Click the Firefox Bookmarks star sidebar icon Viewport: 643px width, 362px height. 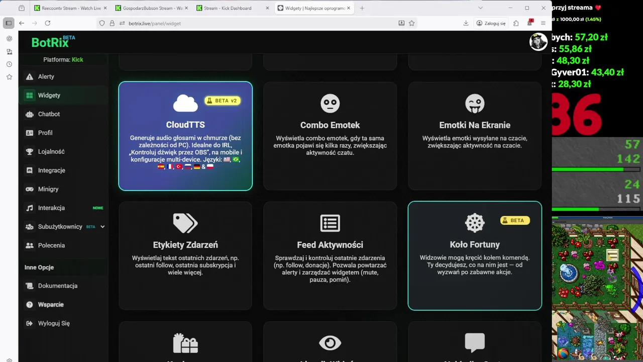coord(9,77)
